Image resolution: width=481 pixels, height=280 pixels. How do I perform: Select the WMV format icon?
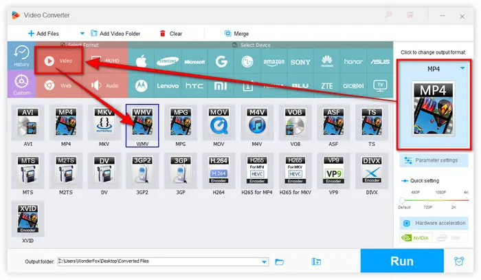pyautogui.click(x=142, y=122)
